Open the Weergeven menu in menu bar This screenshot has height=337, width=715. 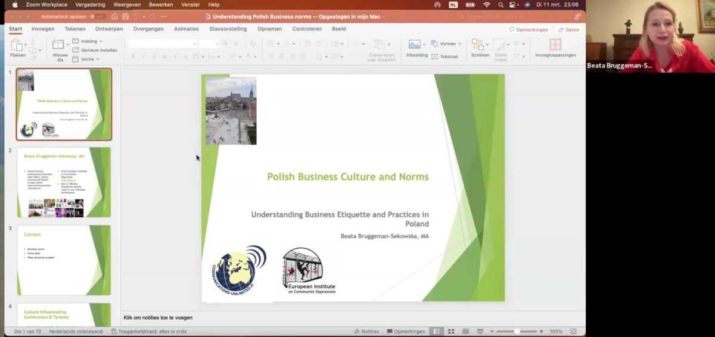pyautogui.click(x=126, y=5)
